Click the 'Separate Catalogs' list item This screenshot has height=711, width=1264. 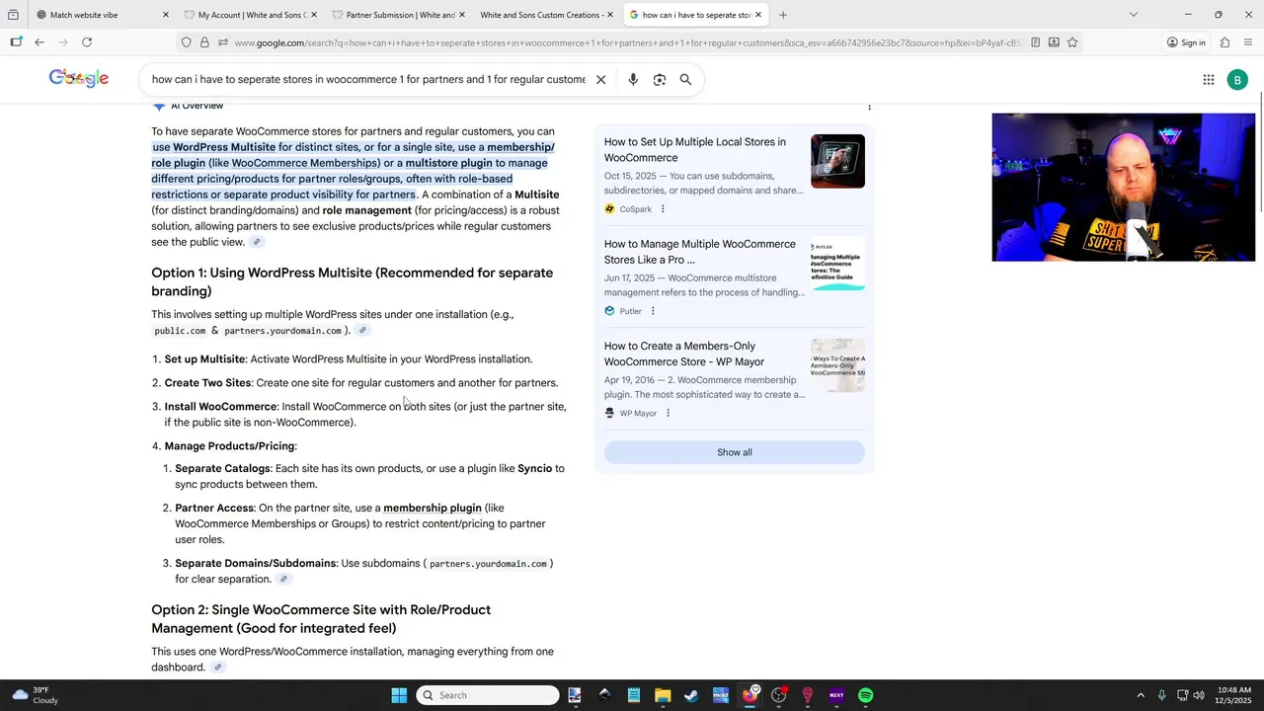(370, 476)
